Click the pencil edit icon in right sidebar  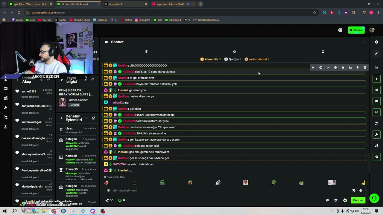tap(376, 53)
